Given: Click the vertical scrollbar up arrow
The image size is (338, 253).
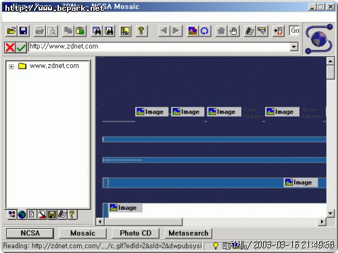Looking at the screenshot, I should [331, 61].
